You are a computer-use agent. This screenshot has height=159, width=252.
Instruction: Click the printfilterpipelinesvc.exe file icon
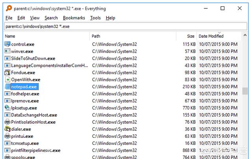pos(7,150)
